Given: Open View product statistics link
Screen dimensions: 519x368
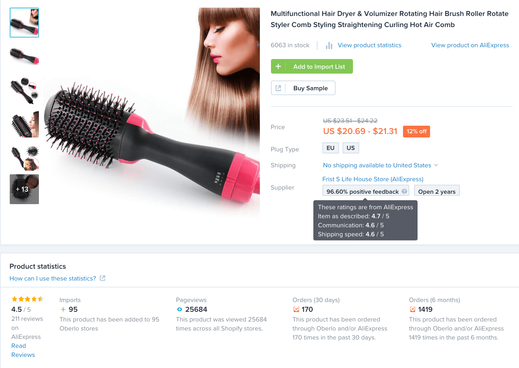Looking at the screenshot, I should pos(370,45).
